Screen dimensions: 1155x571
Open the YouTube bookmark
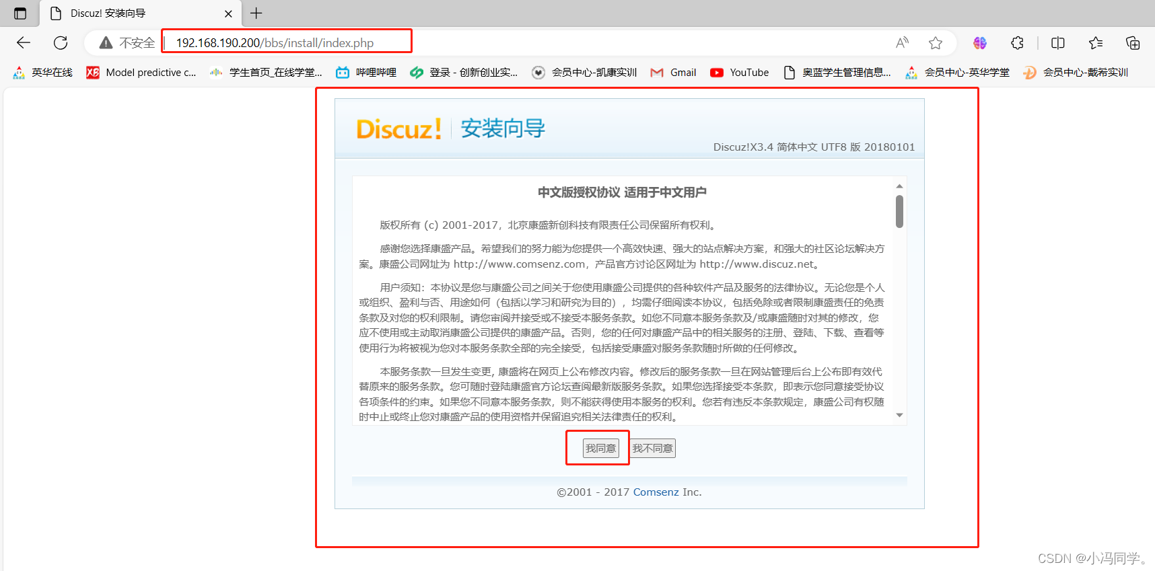coord(740,73)
